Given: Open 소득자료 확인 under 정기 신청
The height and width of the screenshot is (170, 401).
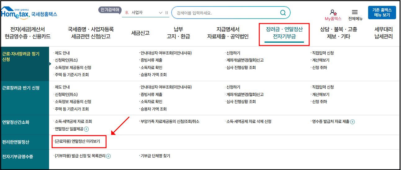Looking at the screenshot, I should click(151, 68).
